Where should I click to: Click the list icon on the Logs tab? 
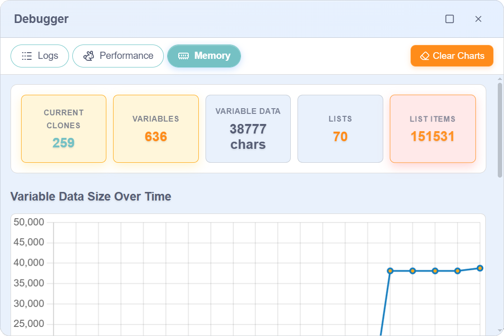[x=26, y=56]
